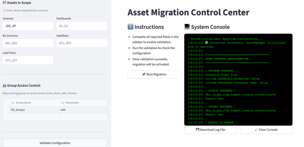Image resolution: width=304 pixels, height=147 pixels.
Task: Click the pencil icon in Group Name header
Action: click(x=13, y=103)
